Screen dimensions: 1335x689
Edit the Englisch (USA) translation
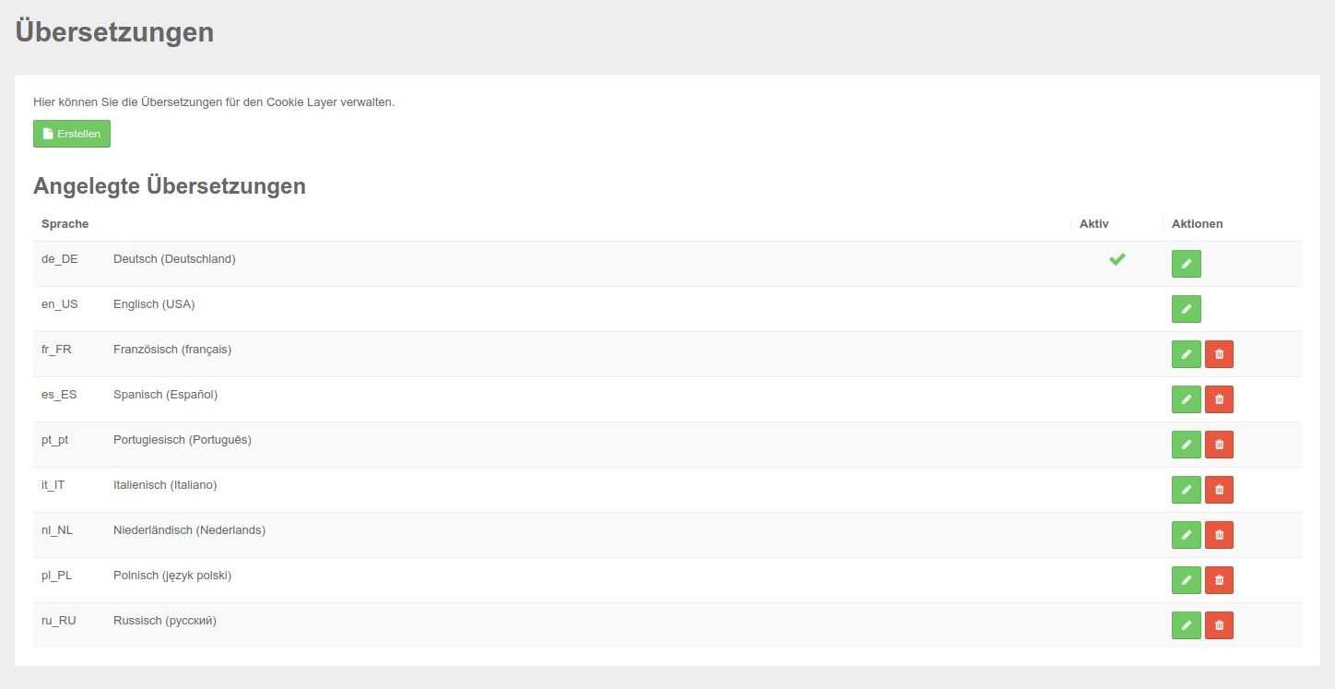click(1186, 309)
